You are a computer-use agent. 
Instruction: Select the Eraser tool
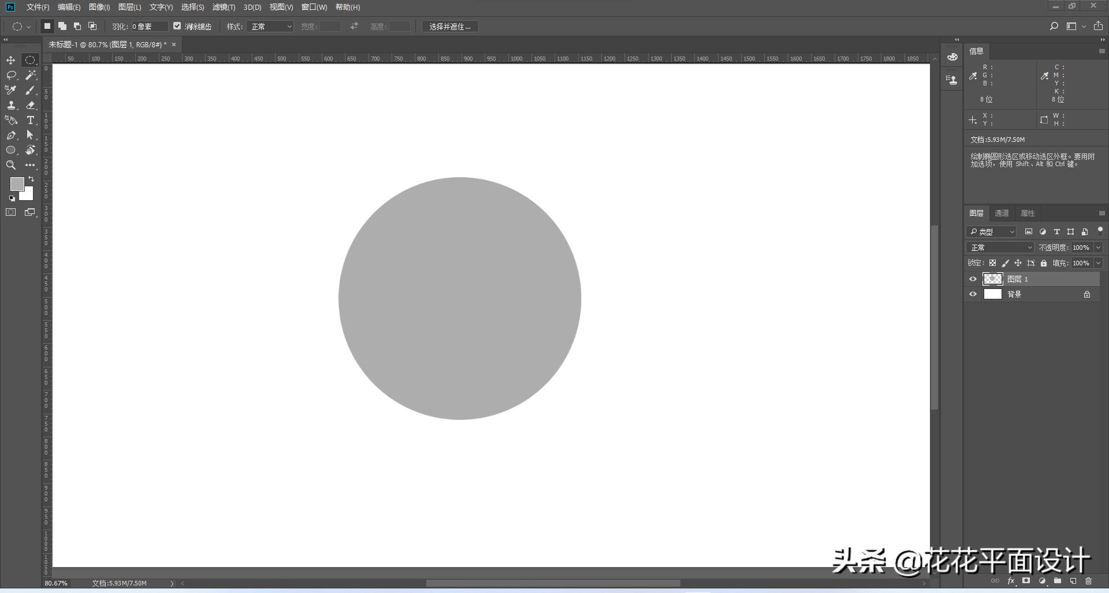pos(31,106)
